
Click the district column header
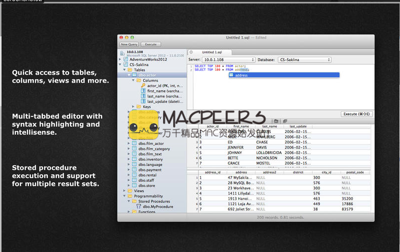tap(298, 172)
